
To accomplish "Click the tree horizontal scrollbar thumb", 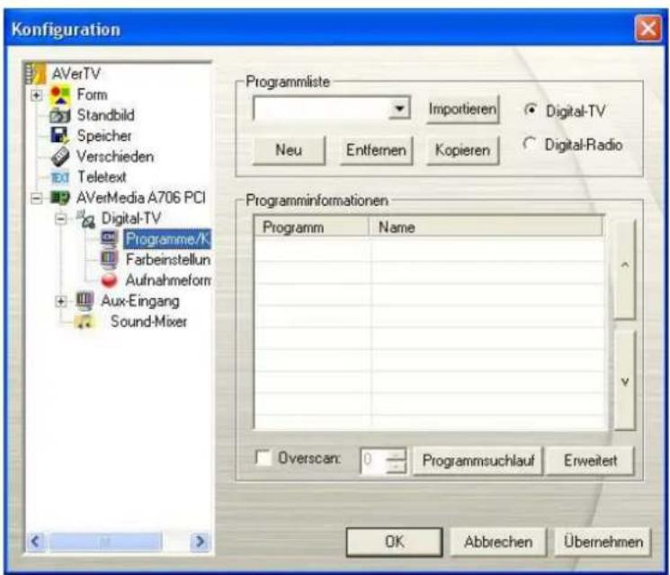I will [x=105, y=542].
